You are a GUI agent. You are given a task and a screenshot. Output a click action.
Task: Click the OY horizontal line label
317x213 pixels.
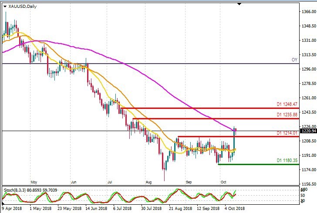click(x=294, y=60)
